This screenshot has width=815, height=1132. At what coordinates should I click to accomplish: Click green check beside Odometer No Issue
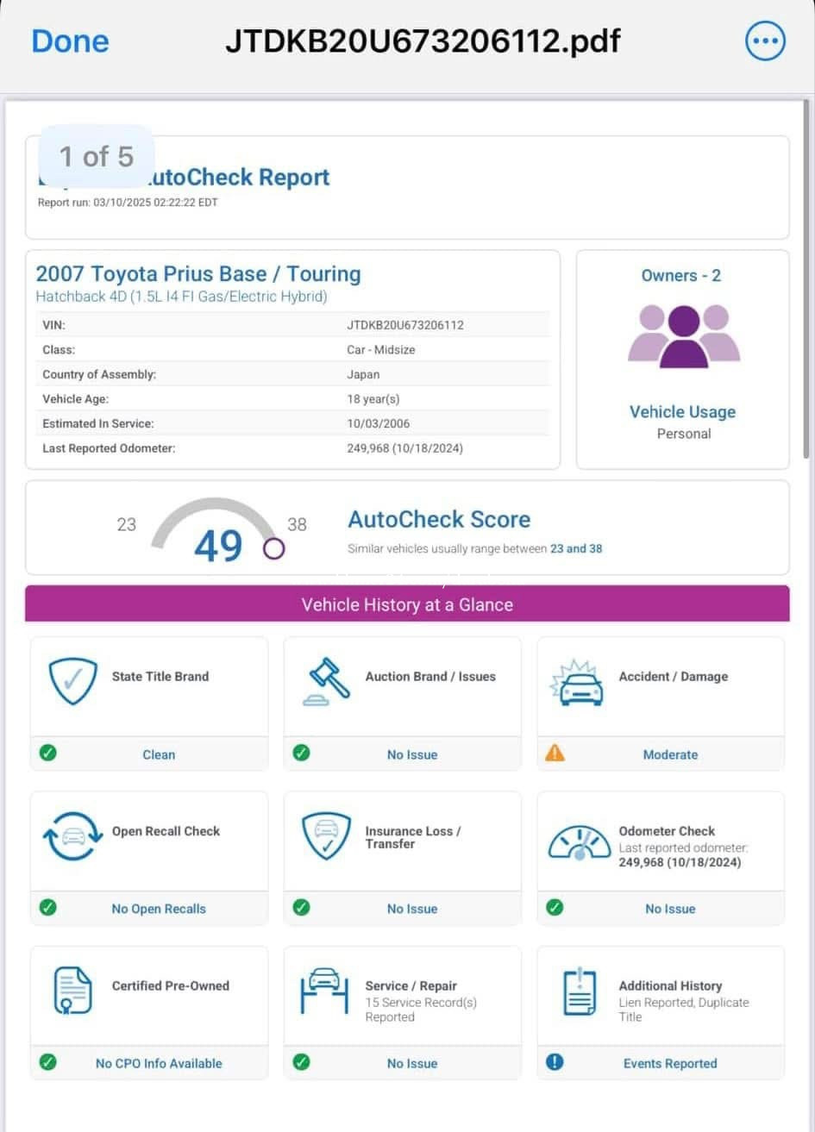(555, 908)
